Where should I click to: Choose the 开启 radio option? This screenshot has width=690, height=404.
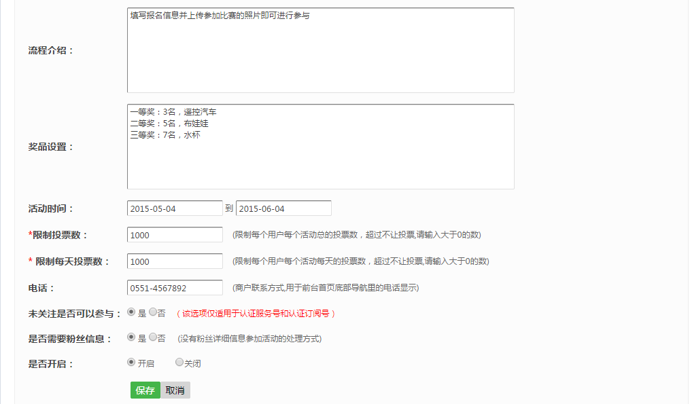(x=131, y=363)
